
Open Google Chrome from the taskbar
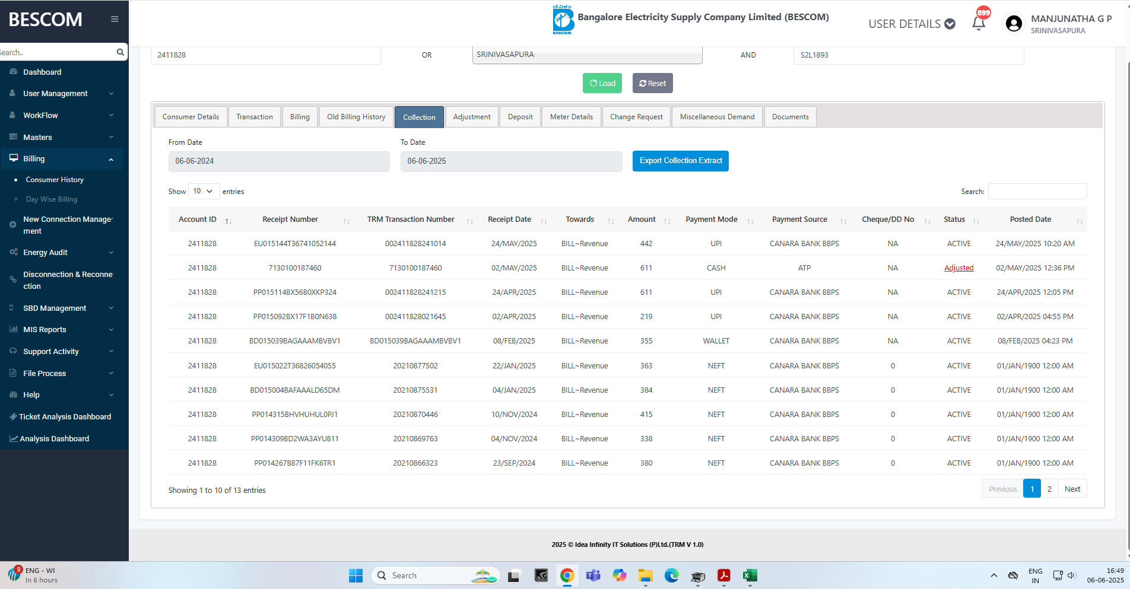567,575
